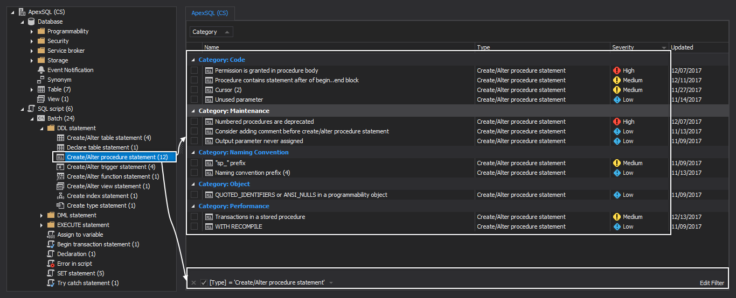Click the ApexSQL (CS) server icon in tree
The height and width of the screenshot is (298, 736).
[22, 12]
